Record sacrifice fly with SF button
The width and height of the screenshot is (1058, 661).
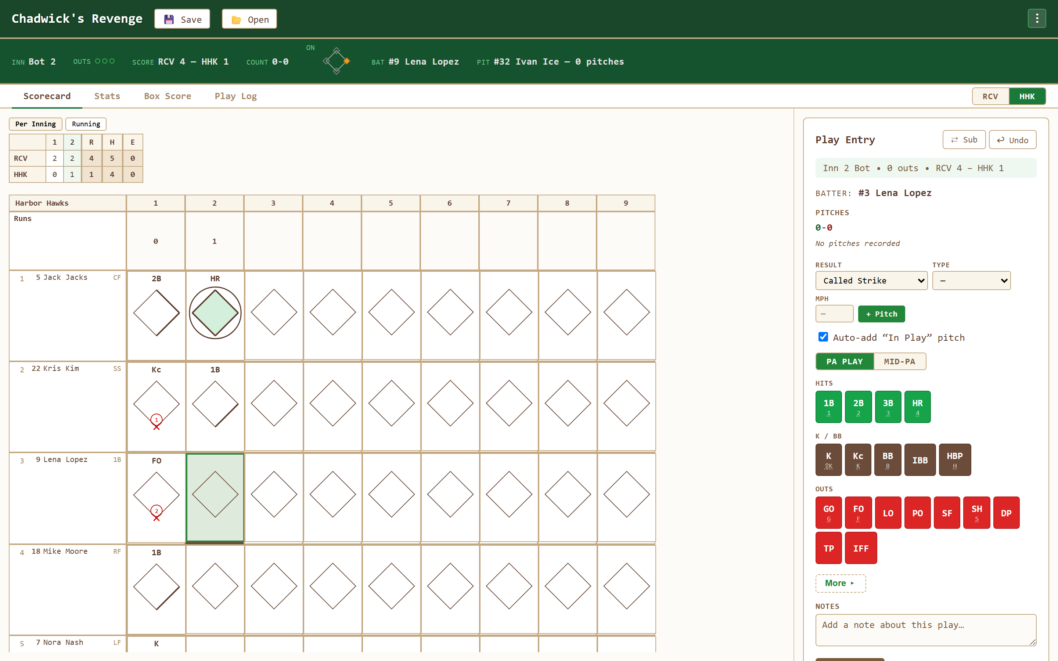tap(947, 512)
